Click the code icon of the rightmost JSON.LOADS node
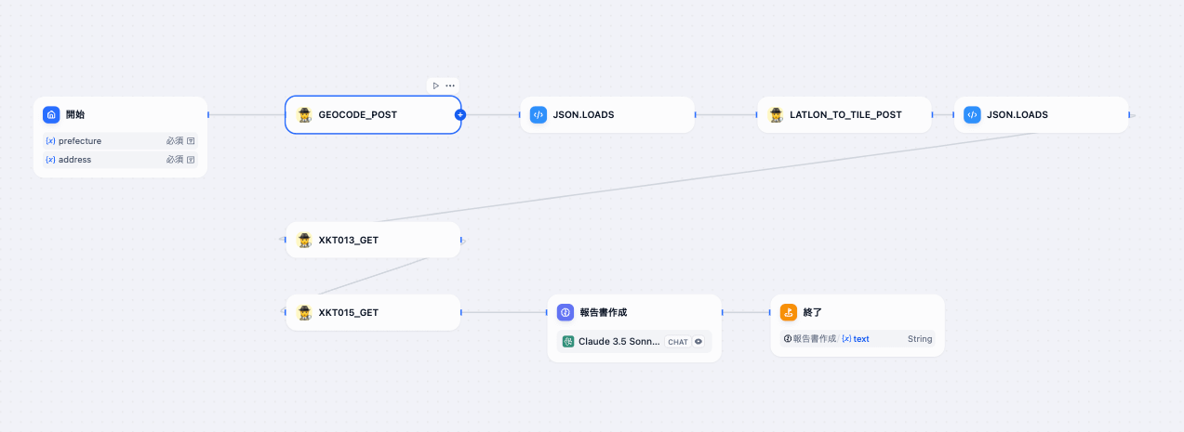 [x=972, y=115]
